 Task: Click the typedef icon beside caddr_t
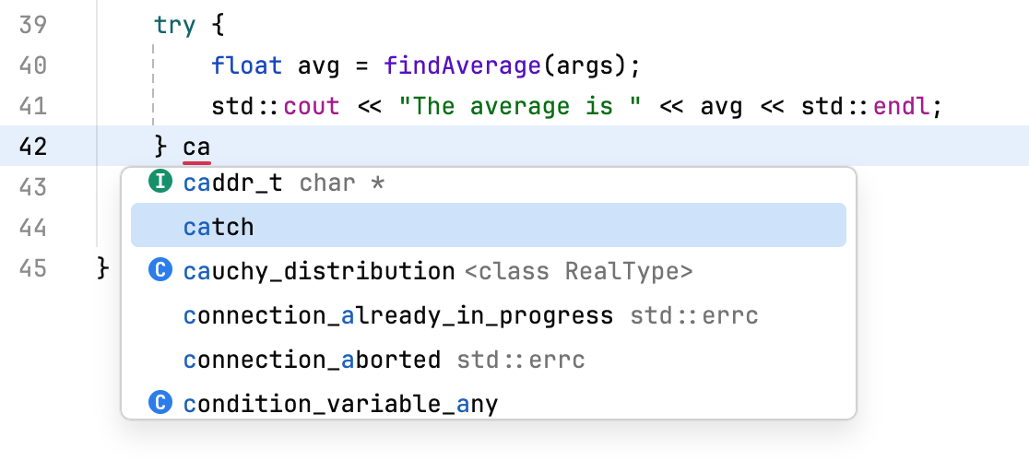[161, 183]
